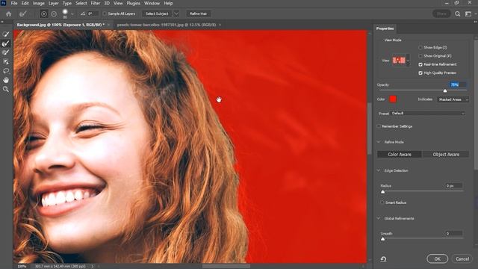Select the Refine Edge Brush tool

tap(6, 43)
